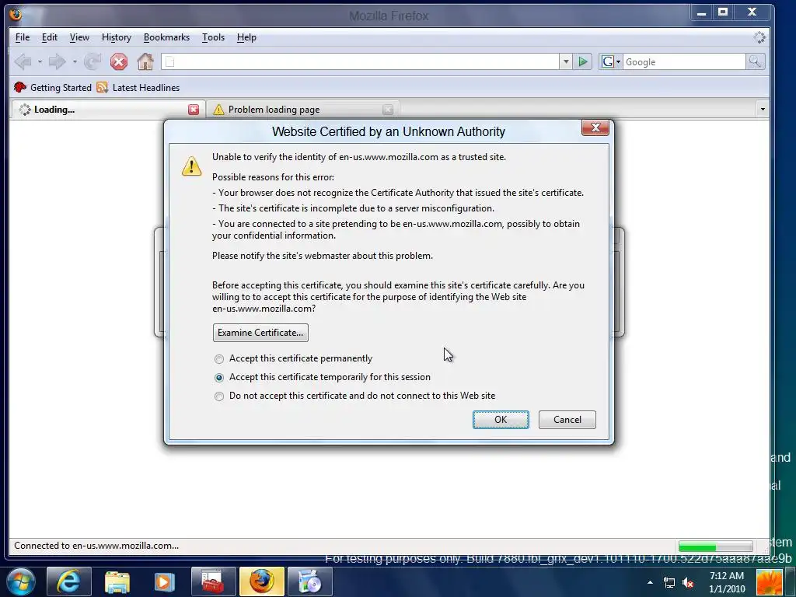796x597 pixels.
Task: Open the History menu
Action: click(117, 37)
